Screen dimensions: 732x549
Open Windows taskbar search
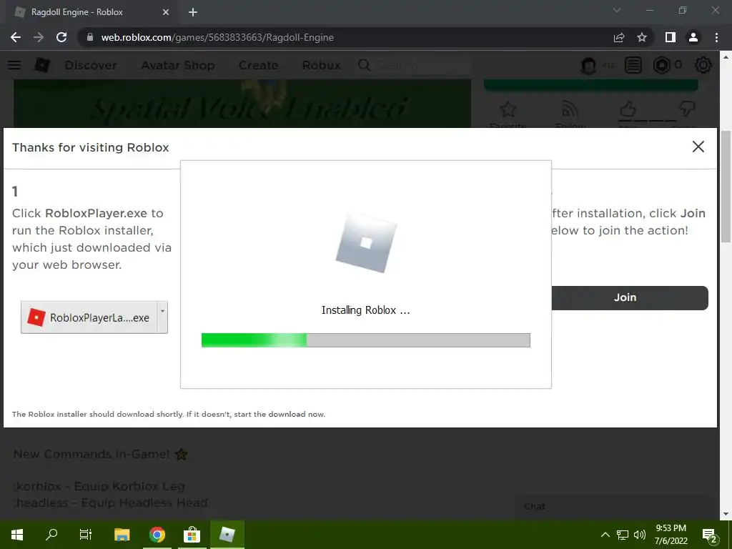[x=51, y=535]
